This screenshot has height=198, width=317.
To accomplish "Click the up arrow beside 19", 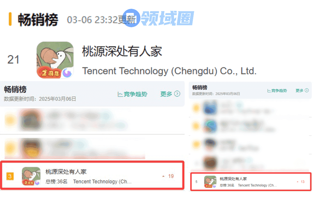I will click(x=163, y=176).
